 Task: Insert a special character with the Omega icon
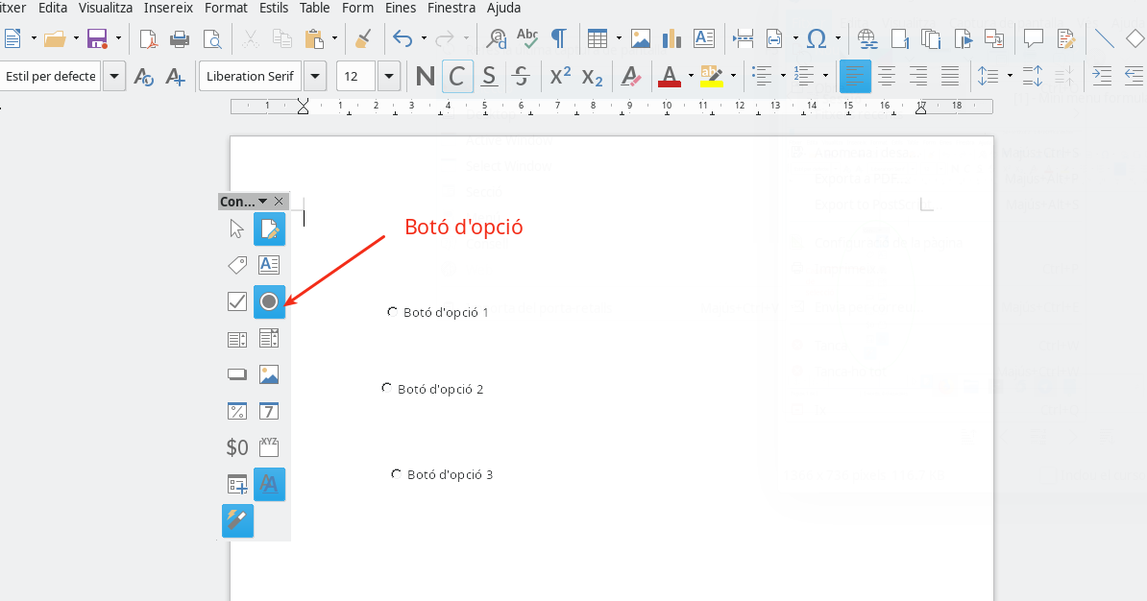(817, 38)
